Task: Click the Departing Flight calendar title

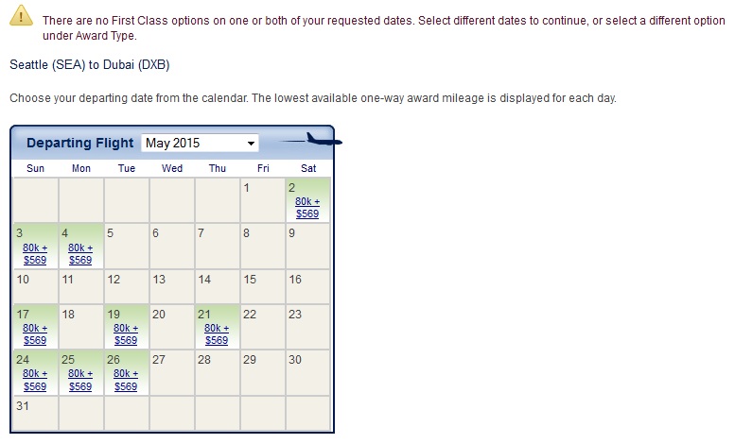Action: [80, 143]
